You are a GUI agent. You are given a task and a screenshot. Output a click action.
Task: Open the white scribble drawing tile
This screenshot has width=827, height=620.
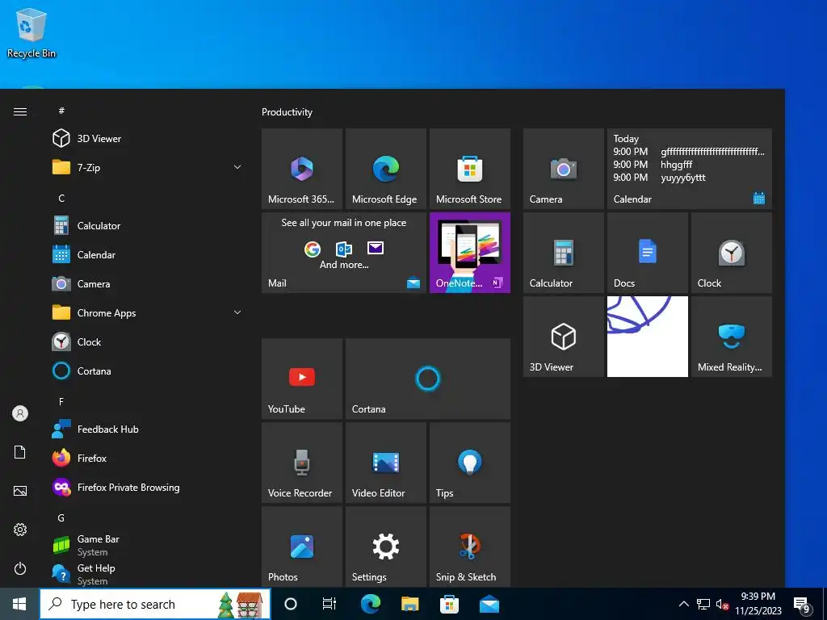click(x=647, y=337)
